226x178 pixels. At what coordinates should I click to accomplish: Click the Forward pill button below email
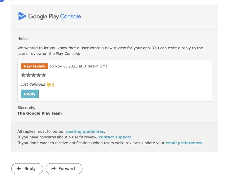(64, 169)
